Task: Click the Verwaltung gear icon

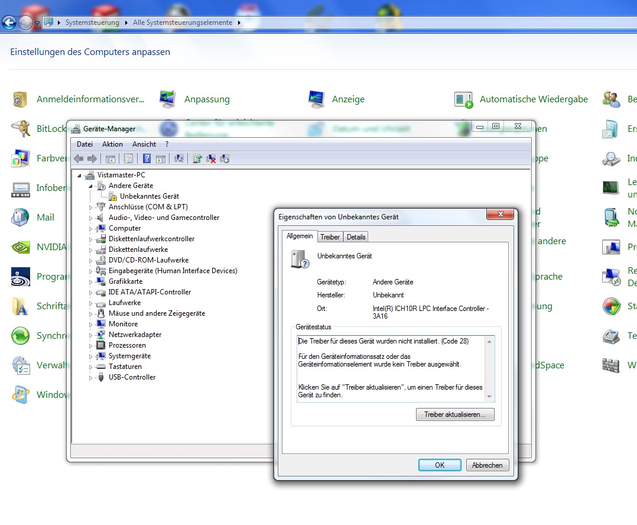Action: [x=20, y=365]
